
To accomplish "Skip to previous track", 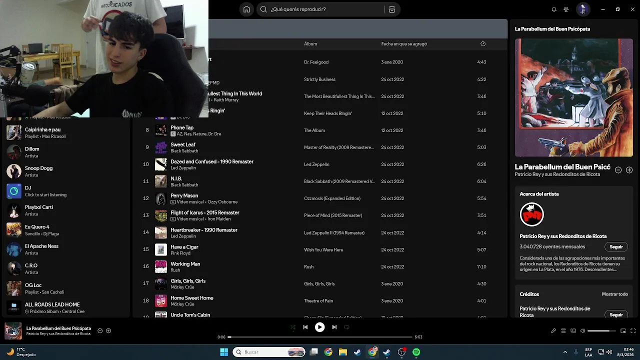I will pos(305,327).
